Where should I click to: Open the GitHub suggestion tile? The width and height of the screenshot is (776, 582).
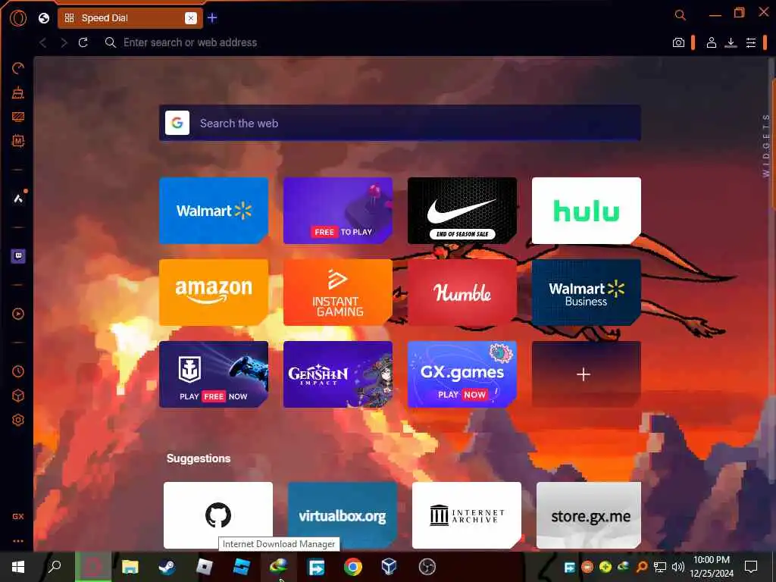point(218,515)
